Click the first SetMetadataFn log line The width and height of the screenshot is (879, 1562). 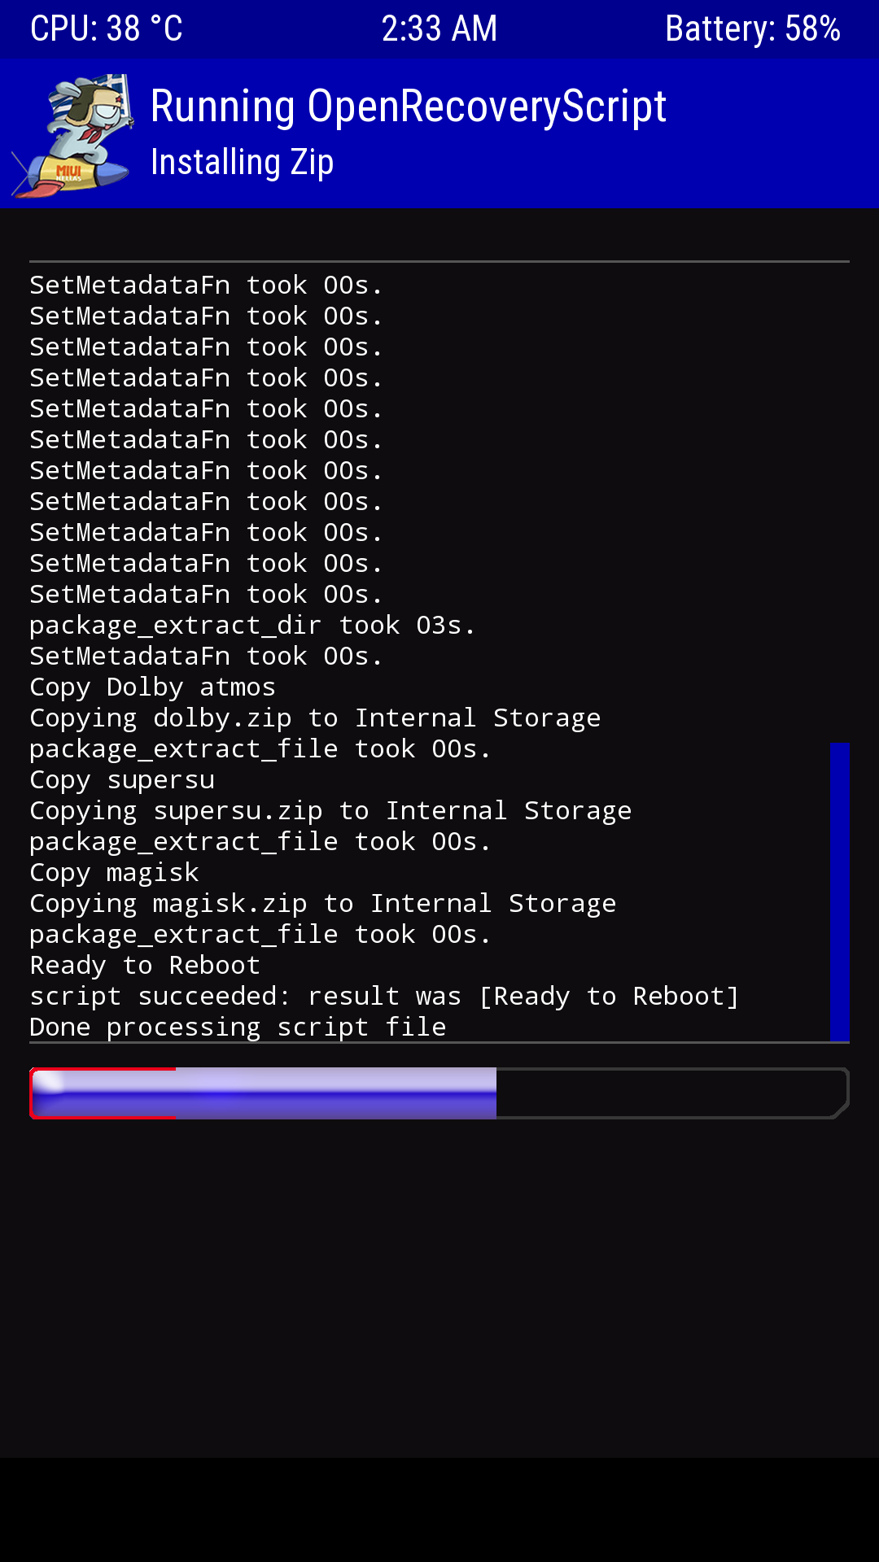[206, 285]
